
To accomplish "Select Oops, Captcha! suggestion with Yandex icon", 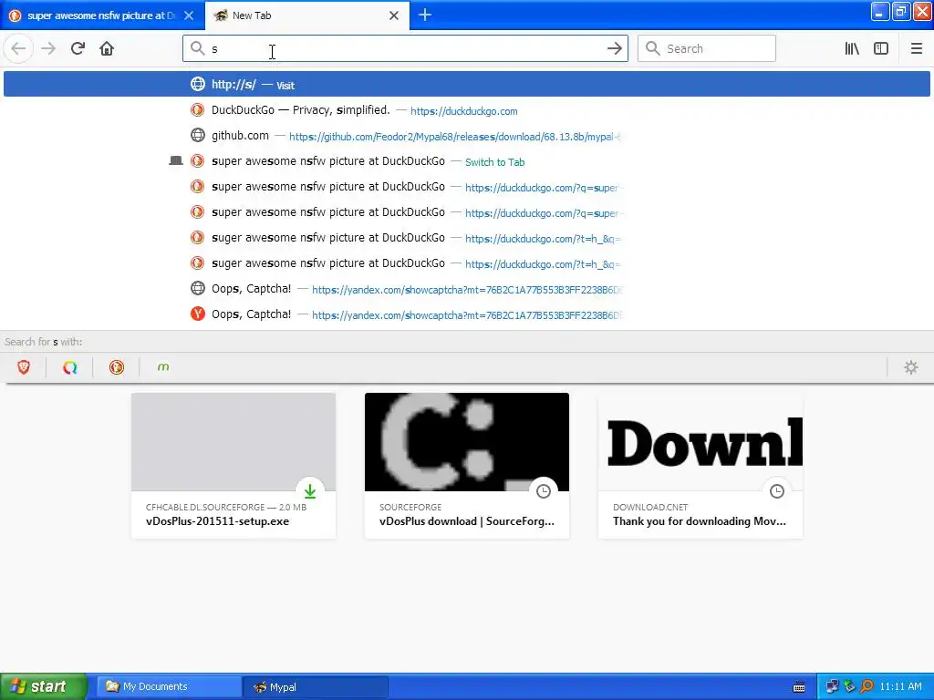I will 467,314.
